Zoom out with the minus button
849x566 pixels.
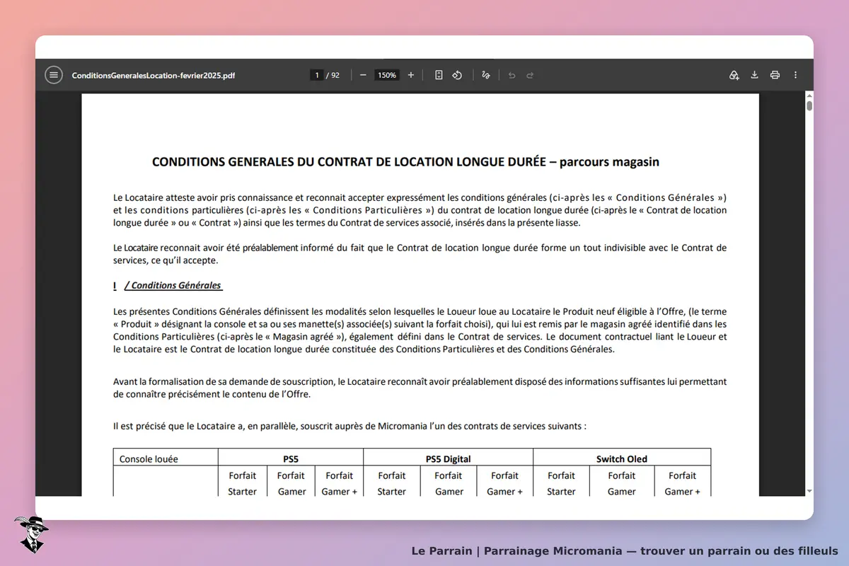363,75
